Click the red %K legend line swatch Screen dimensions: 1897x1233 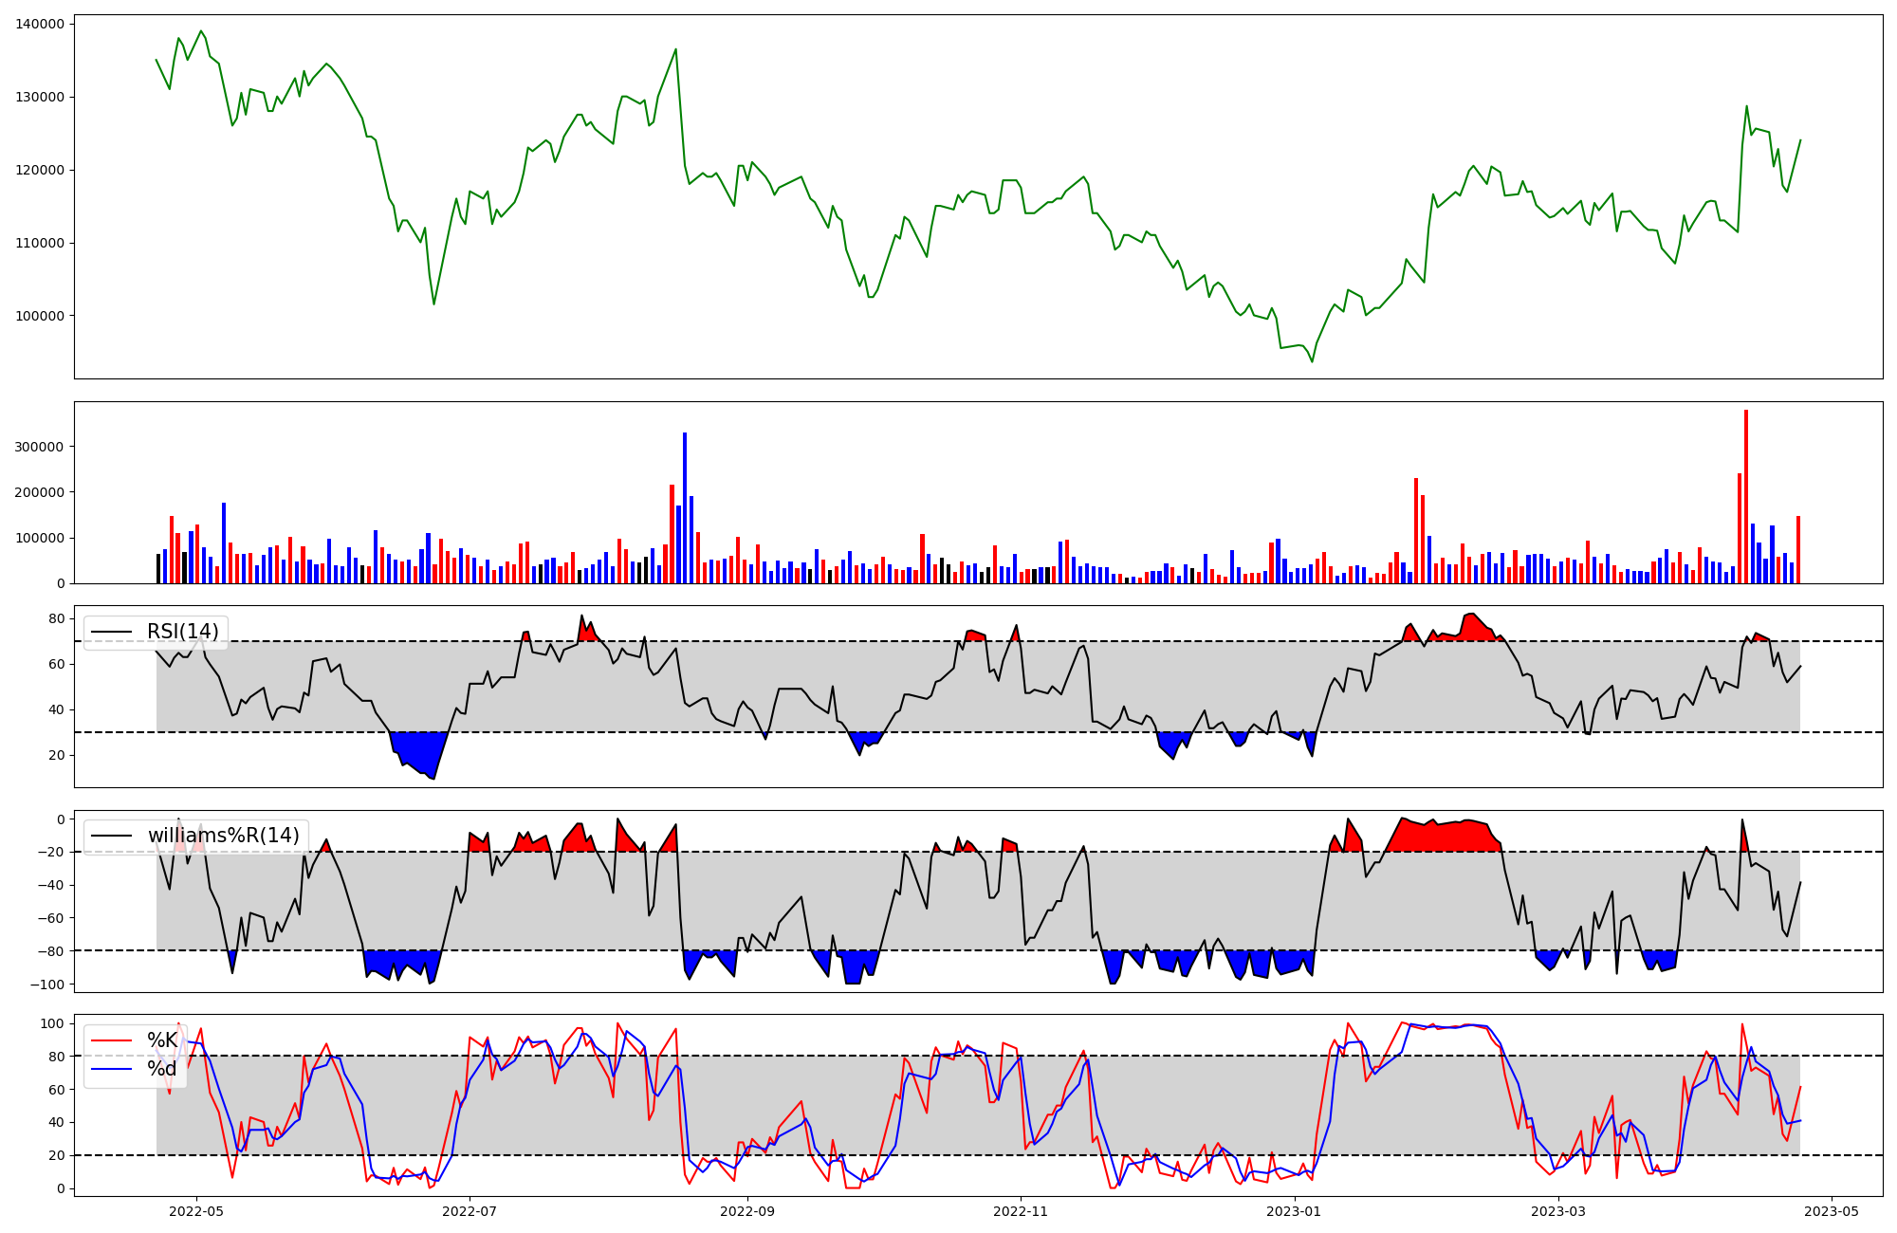click(x=111, y=1040)
